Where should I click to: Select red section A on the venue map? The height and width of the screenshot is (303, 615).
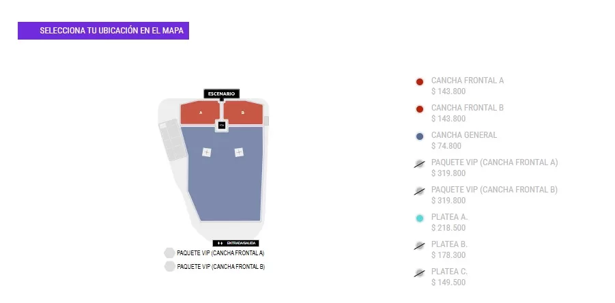coord(200,113)
